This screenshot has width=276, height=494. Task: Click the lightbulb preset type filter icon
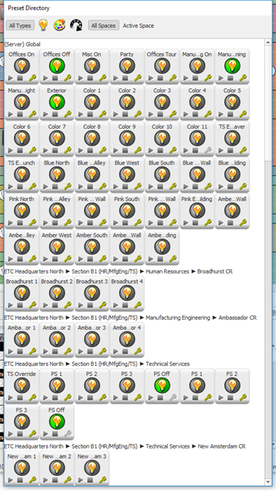click(x=43, y=25)
